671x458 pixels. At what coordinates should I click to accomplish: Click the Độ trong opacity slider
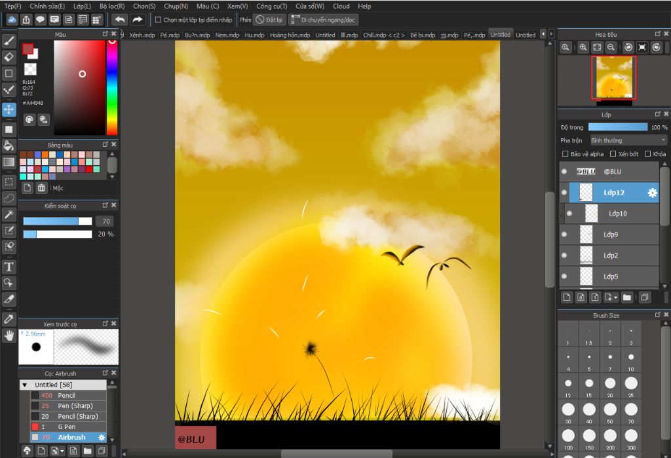(x=618, y=127)
